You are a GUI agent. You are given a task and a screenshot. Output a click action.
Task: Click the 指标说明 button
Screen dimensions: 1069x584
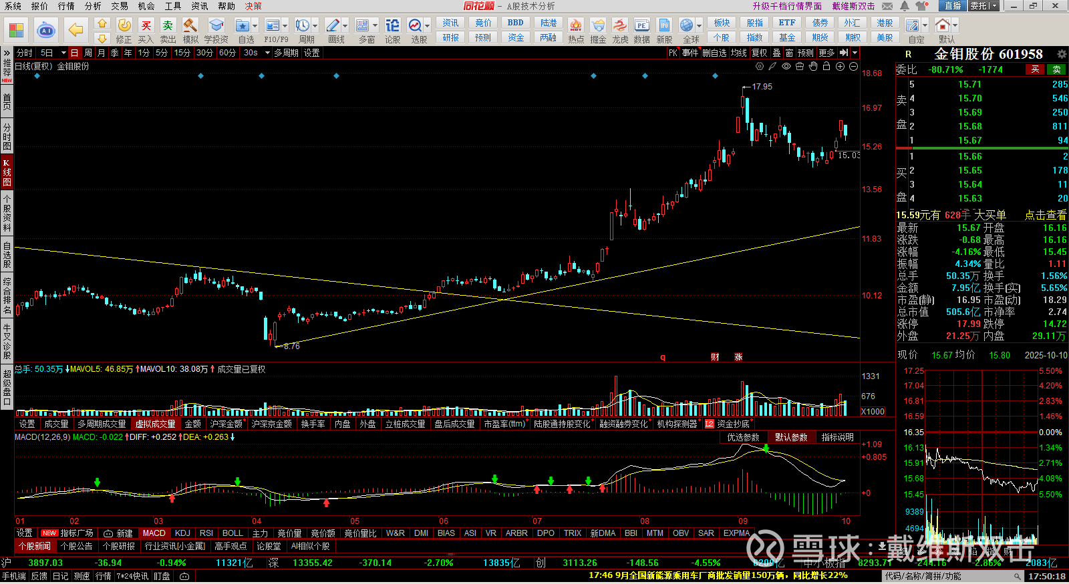(837, 437)
